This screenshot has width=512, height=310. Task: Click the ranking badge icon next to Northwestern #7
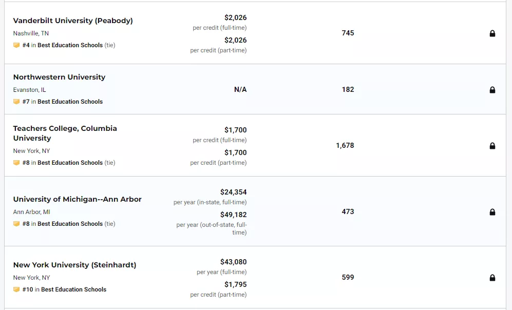point(16,102)
